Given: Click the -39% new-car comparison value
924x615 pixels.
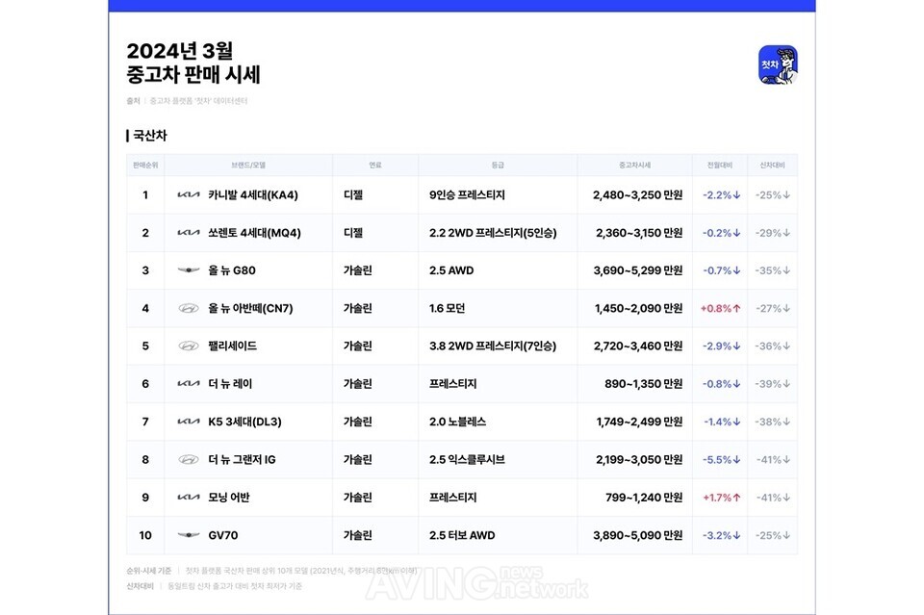Looking at the screenshot, I should [x=773, y=383].
